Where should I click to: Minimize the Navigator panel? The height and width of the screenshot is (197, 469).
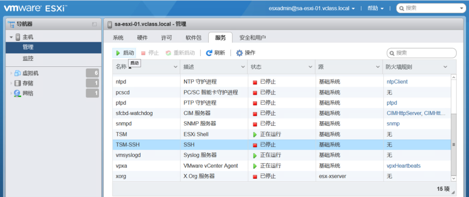[94, 24]
